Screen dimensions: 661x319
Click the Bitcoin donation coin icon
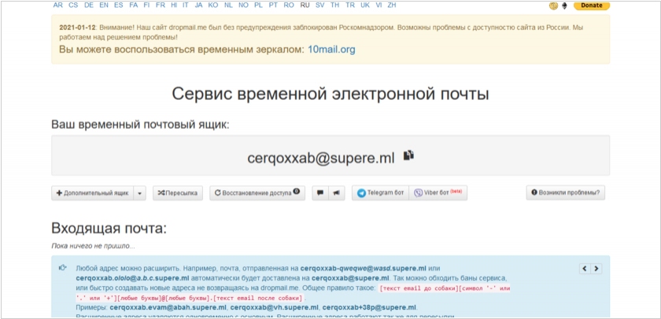point(553,5)
